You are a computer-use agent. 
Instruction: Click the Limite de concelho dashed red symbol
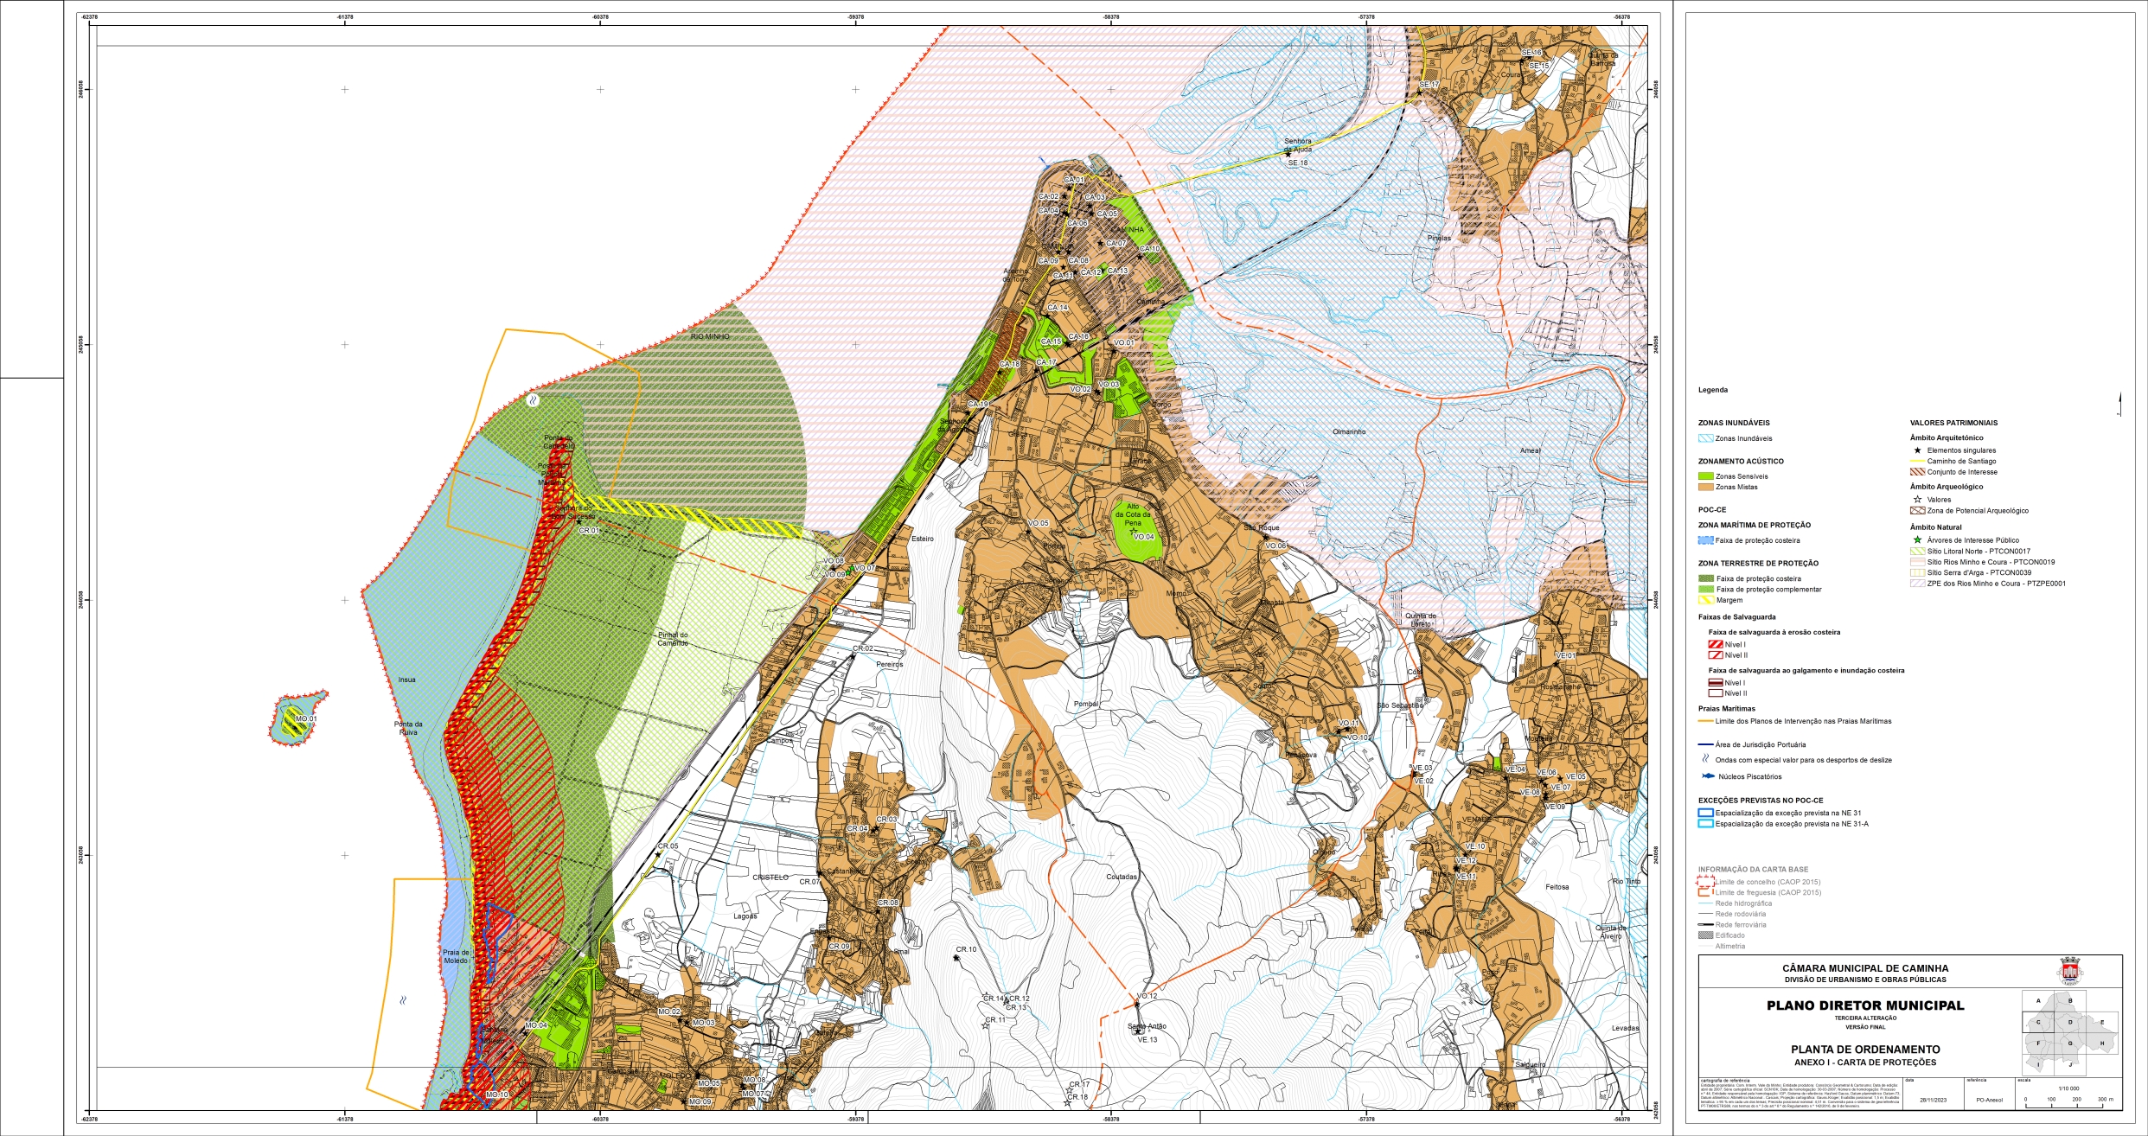[x=1705, y=882]
